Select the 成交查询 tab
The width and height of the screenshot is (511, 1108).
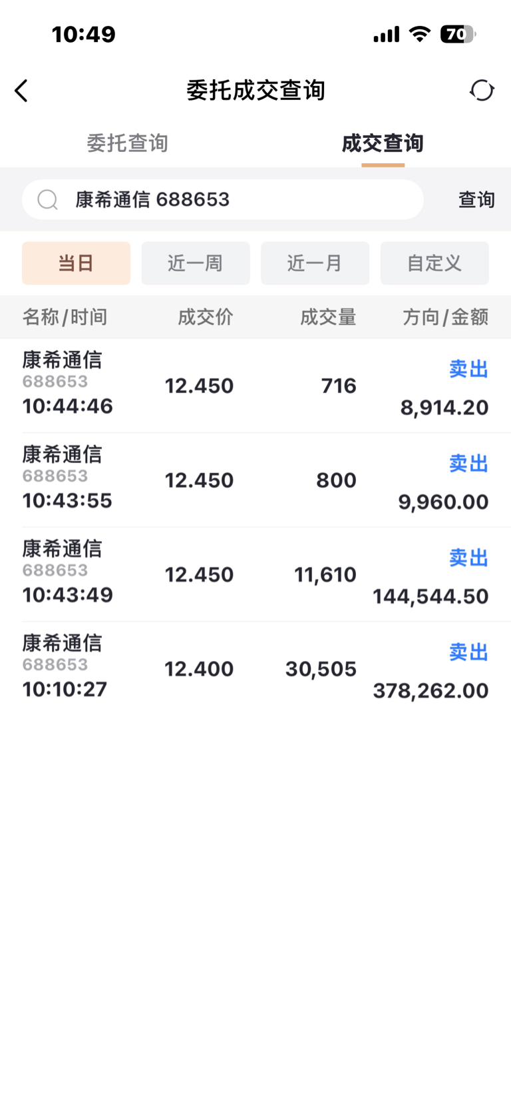pos(383,143)
